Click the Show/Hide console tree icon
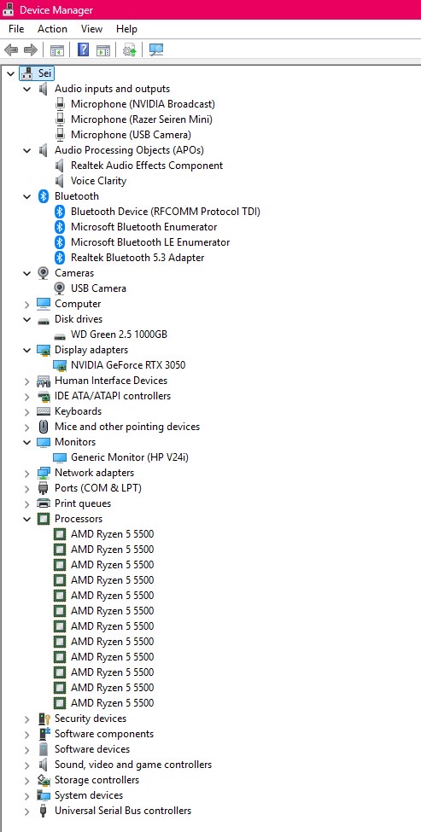The height and width of the screenshot is (832, 421). pyautogui.click(x=57, y=50)
